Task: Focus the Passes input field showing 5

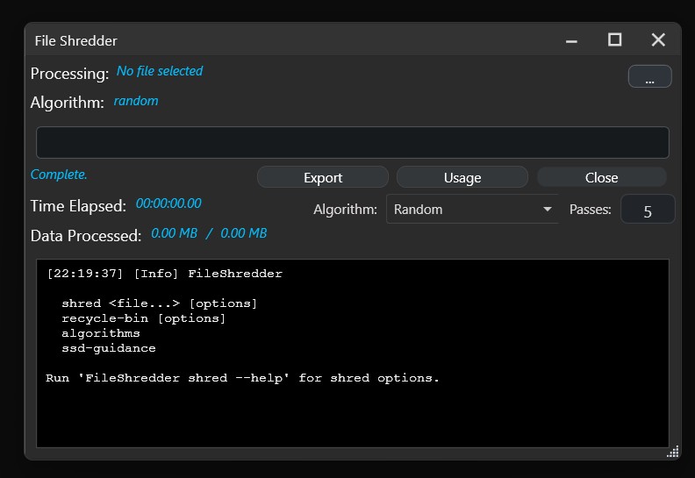Action: click(648, 209)
